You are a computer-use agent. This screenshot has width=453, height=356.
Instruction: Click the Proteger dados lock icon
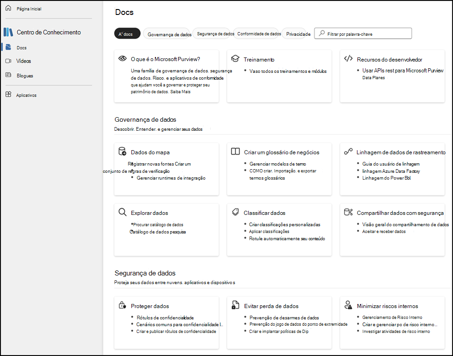pyautogui.click(x=122, y=305)
